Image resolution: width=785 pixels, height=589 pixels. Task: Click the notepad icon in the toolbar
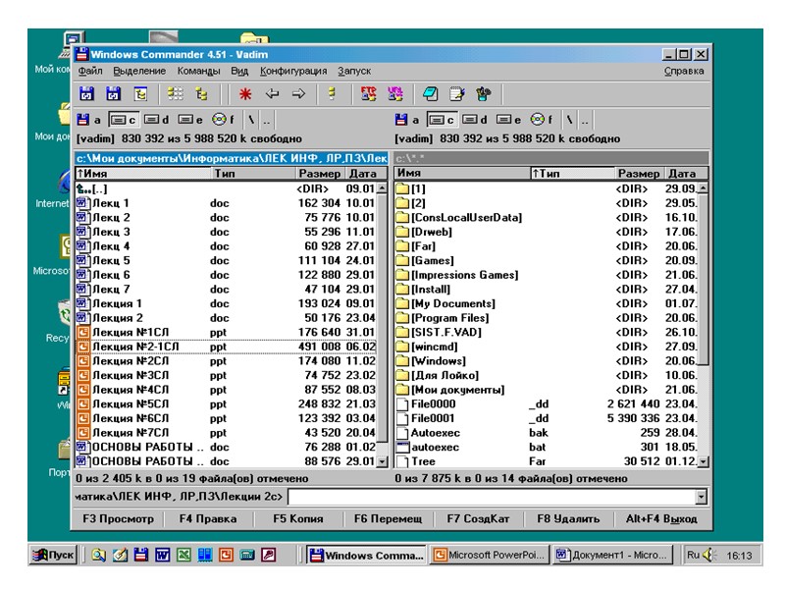point(456,95)
